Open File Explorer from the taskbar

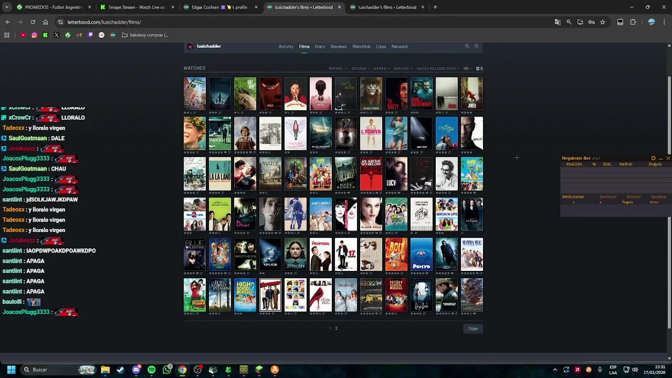105,370
